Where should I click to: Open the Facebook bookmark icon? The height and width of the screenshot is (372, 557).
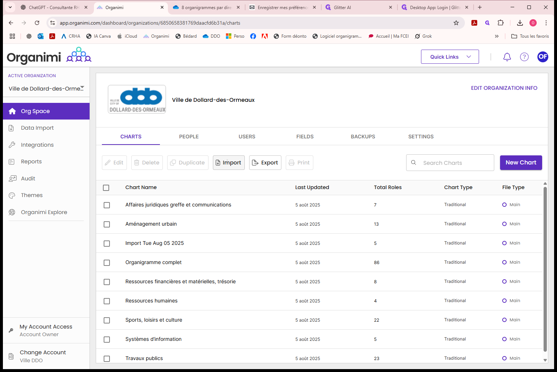pyautogui.click(x=253, y=36)
